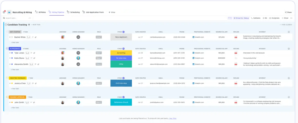Image resolution: width=298 pixels, height=123 pixels.
Task: Click Tyler Jones's assignee avatar
Action: [x=63, y=53]
